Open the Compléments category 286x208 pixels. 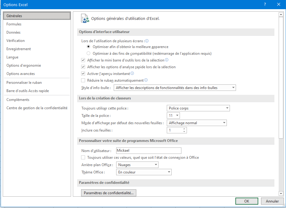(37, 99)
